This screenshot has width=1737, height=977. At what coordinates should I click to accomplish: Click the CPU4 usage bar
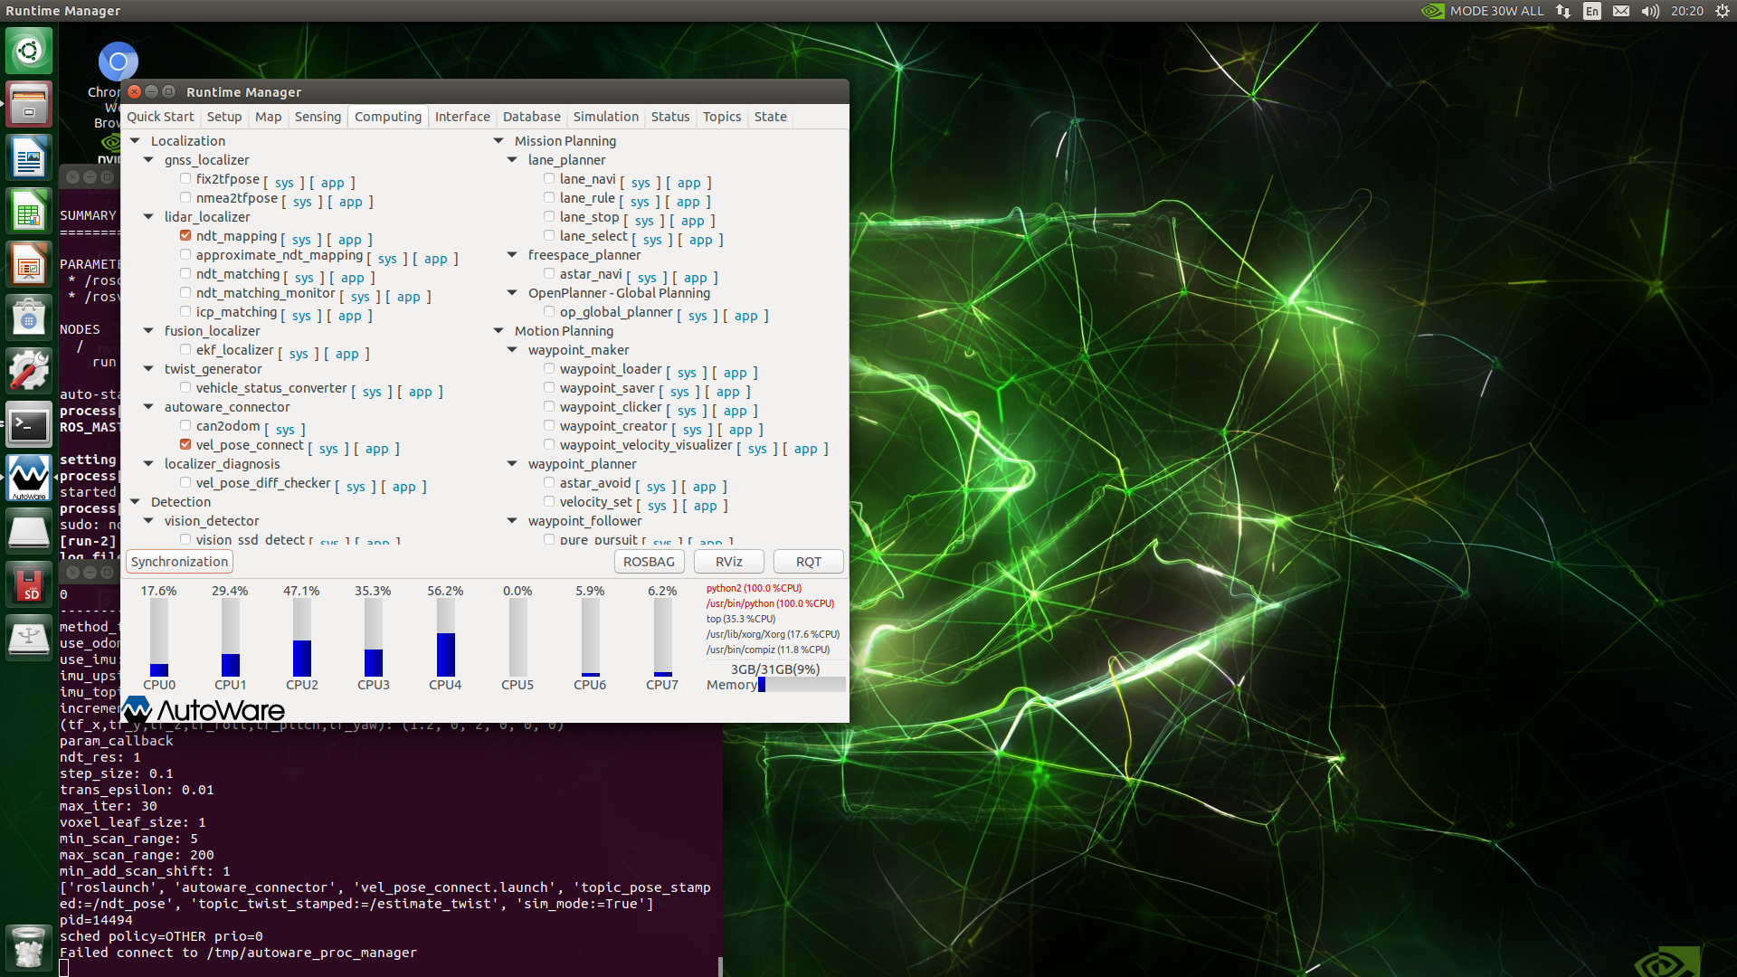445,637
